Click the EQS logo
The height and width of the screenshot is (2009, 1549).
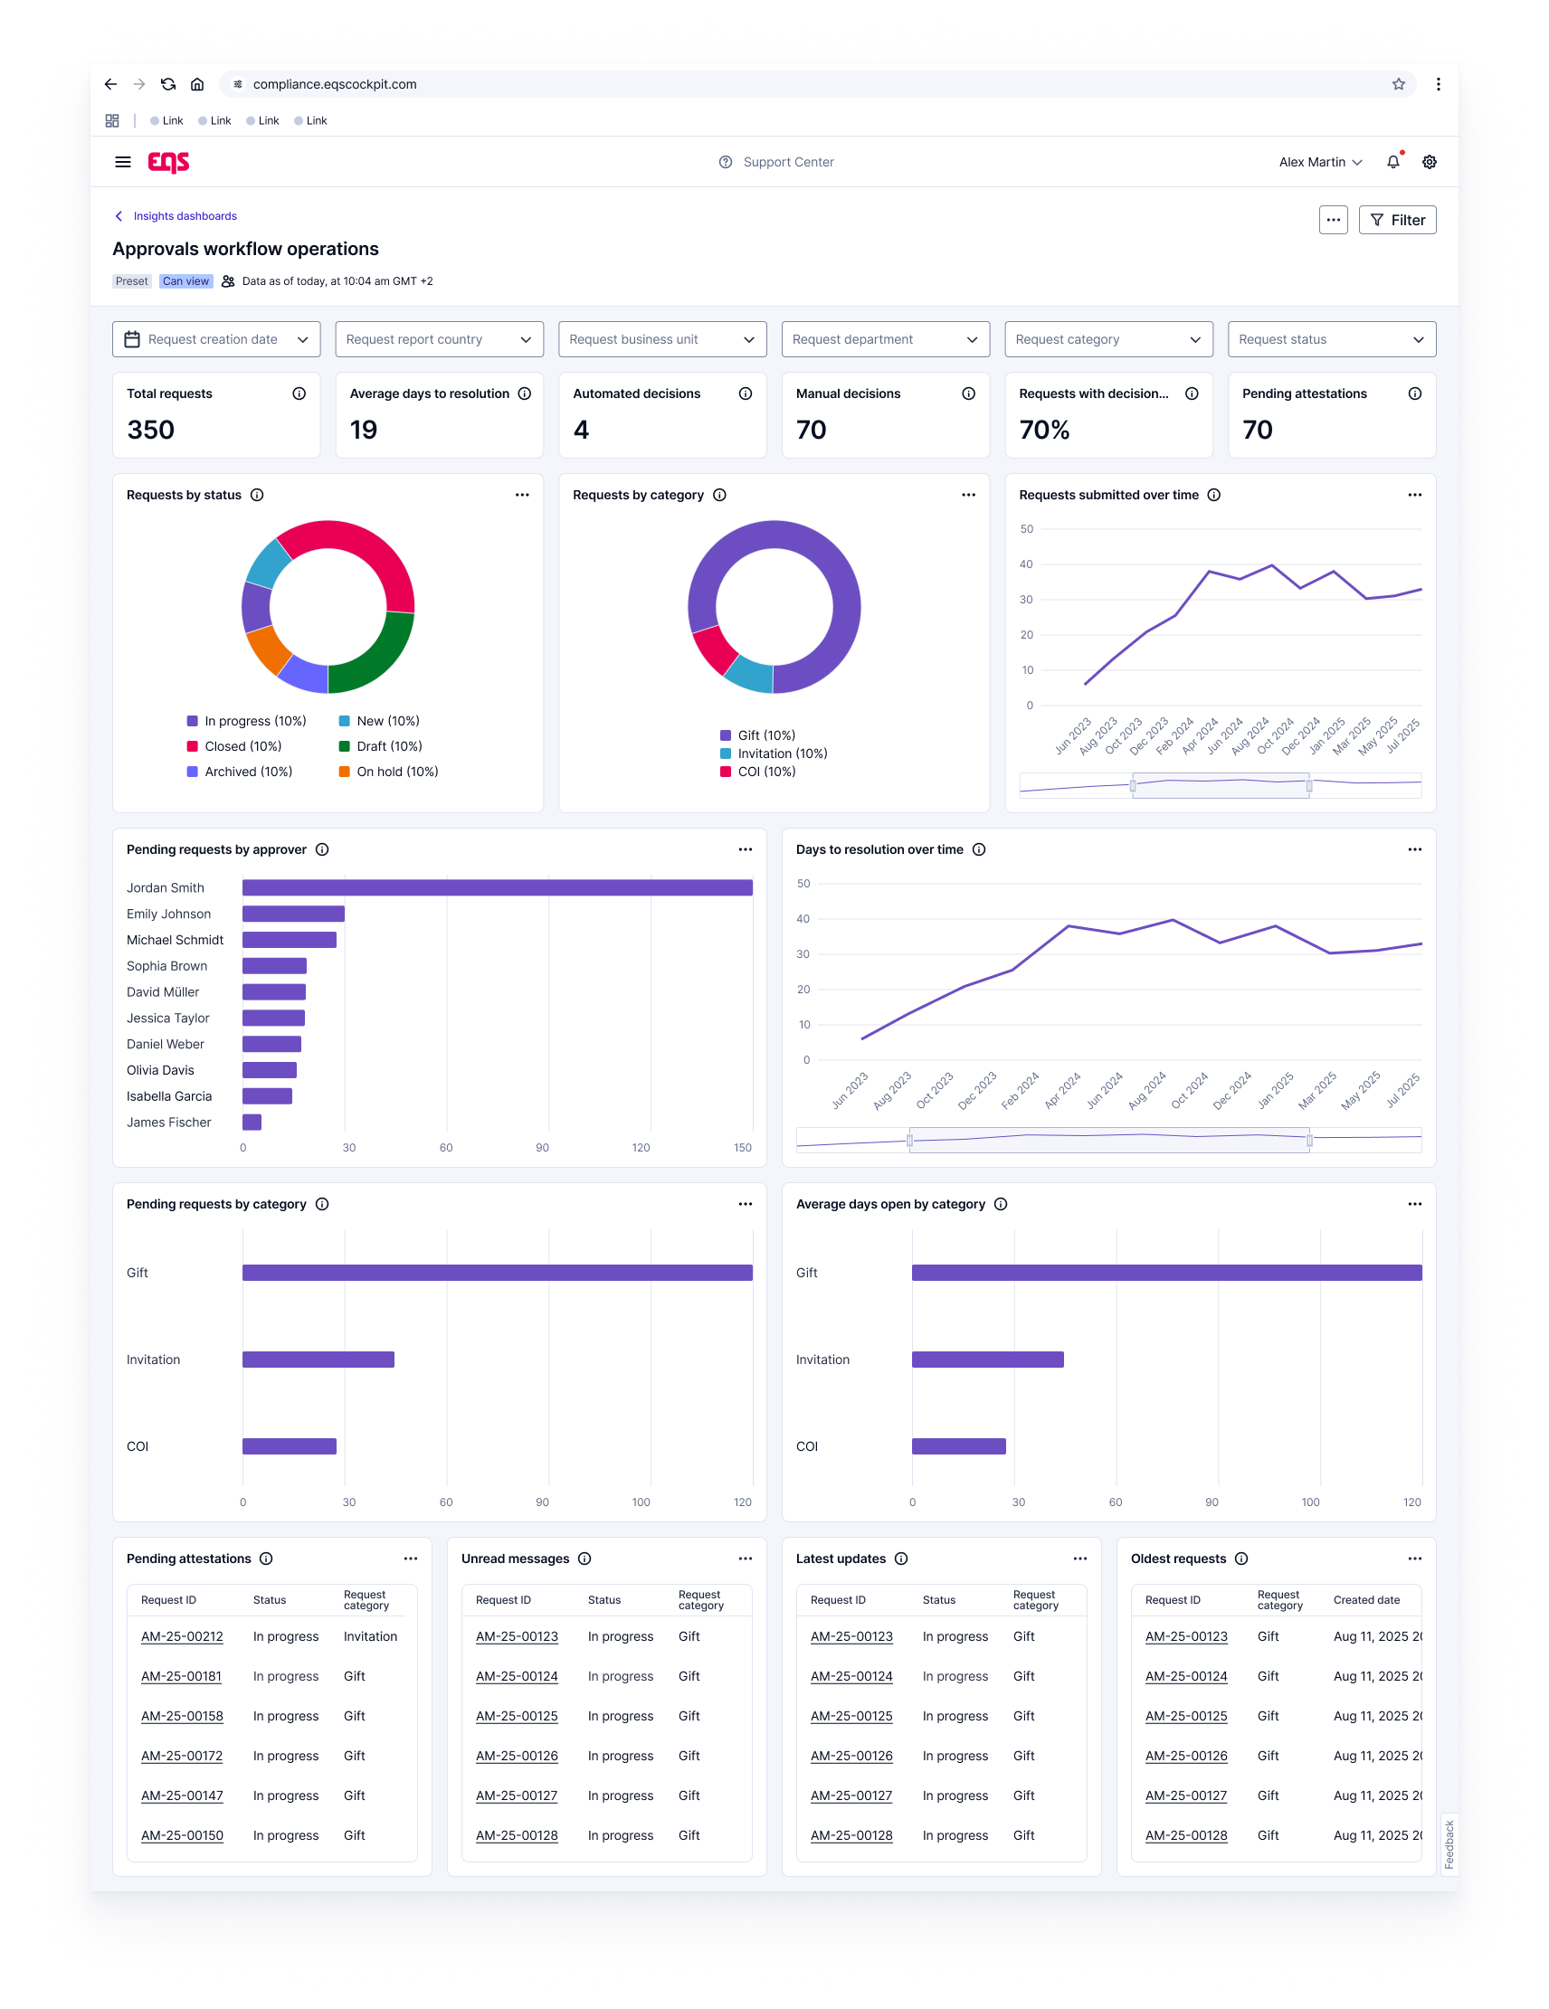coord(168,162)
